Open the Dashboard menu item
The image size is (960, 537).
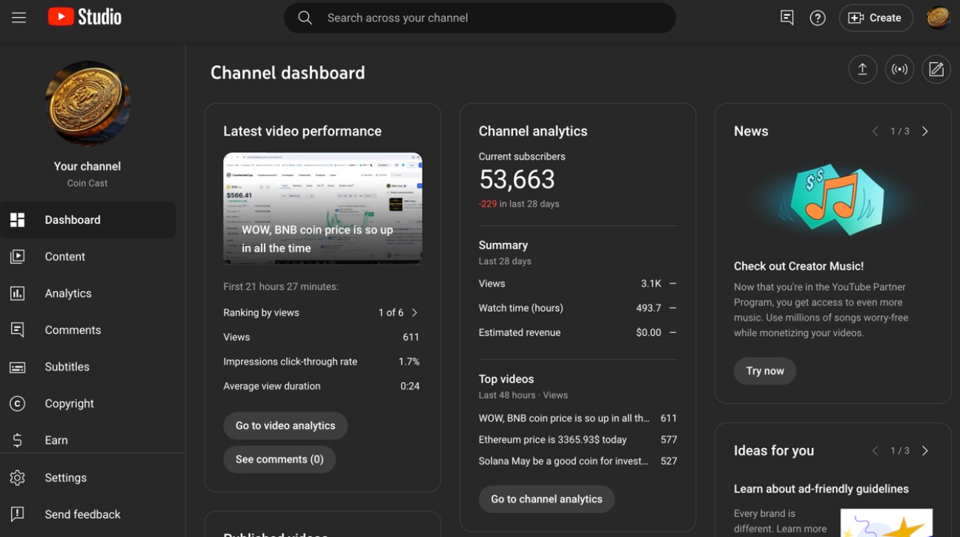88,220
